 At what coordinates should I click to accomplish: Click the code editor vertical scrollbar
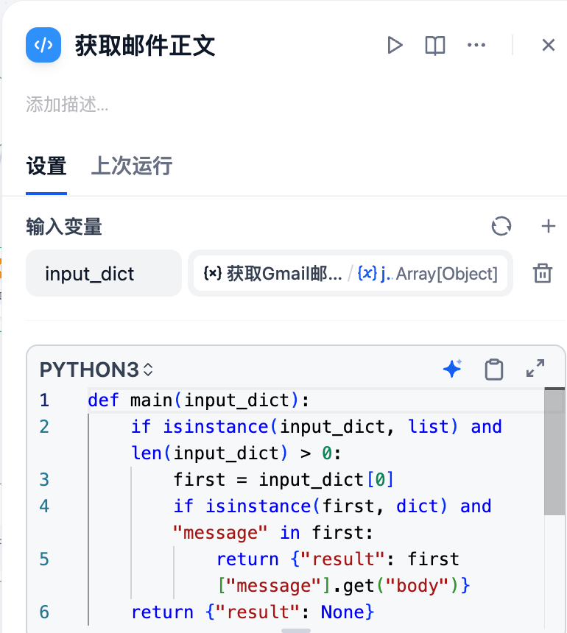[x=554, y=451]
